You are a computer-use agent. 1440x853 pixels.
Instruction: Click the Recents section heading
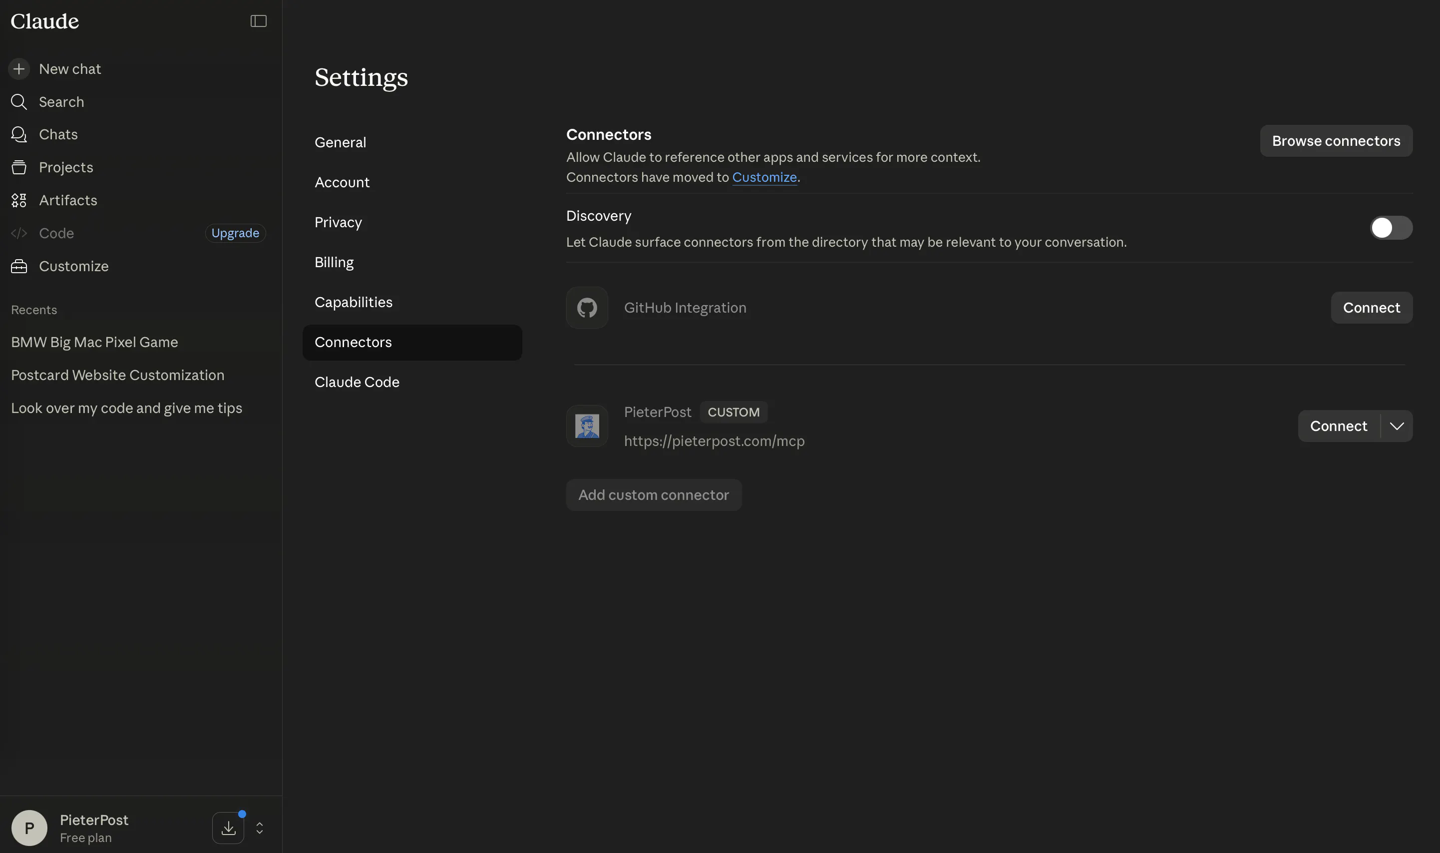click(34, 310)
